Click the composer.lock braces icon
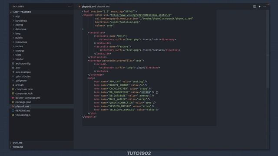This screenshot has height=156, width=278. coord(13,94)
